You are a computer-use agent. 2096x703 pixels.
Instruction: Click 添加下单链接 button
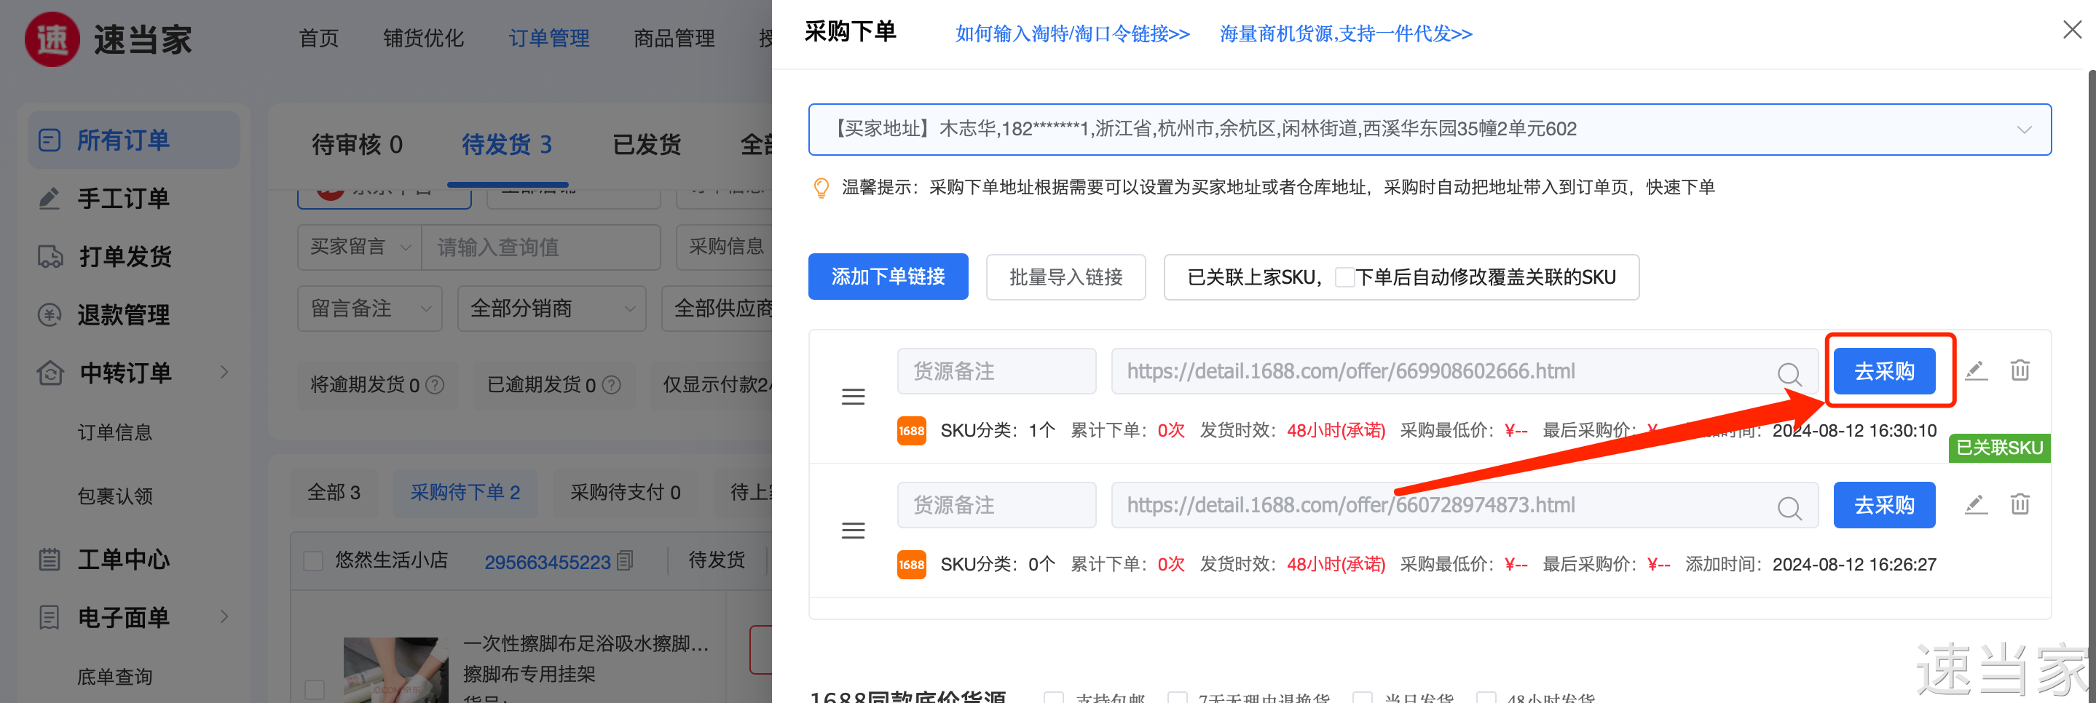point(888,277)
